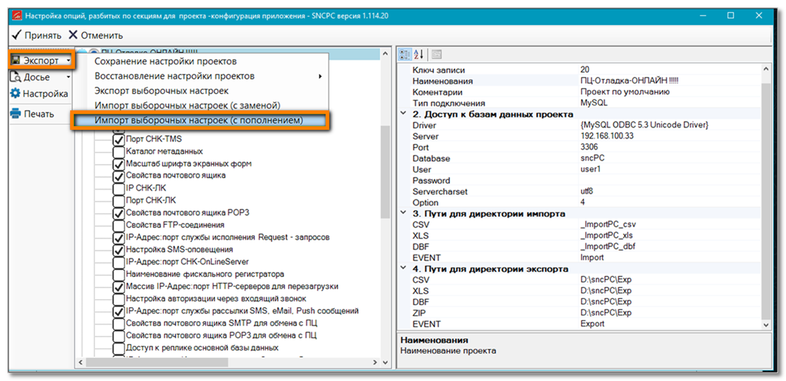Select Экспорт выборочных настроек menu item

(x=161, y=91)
